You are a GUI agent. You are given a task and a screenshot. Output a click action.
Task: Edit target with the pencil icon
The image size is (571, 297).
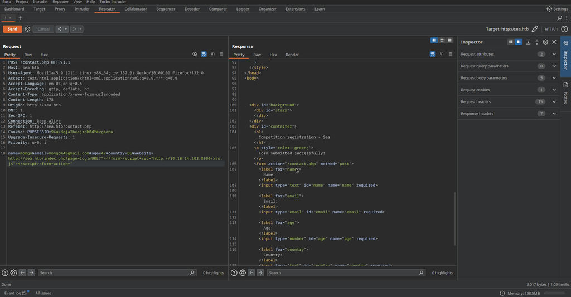click(535, 29)
